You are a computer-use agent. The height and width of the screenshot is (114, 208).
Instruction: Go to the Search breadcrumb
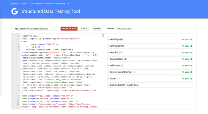25,4
